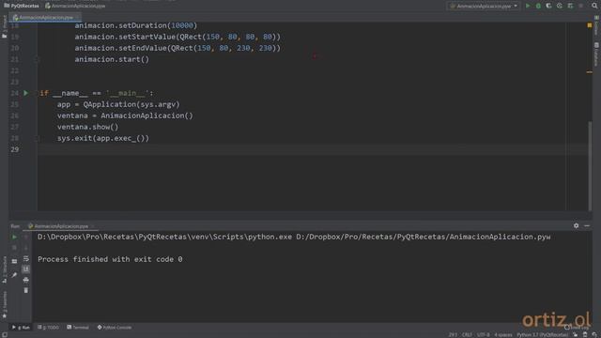The height and width of the screenshot is (338, 601).
Task: Print the Run console output
Action: [25, 280]
